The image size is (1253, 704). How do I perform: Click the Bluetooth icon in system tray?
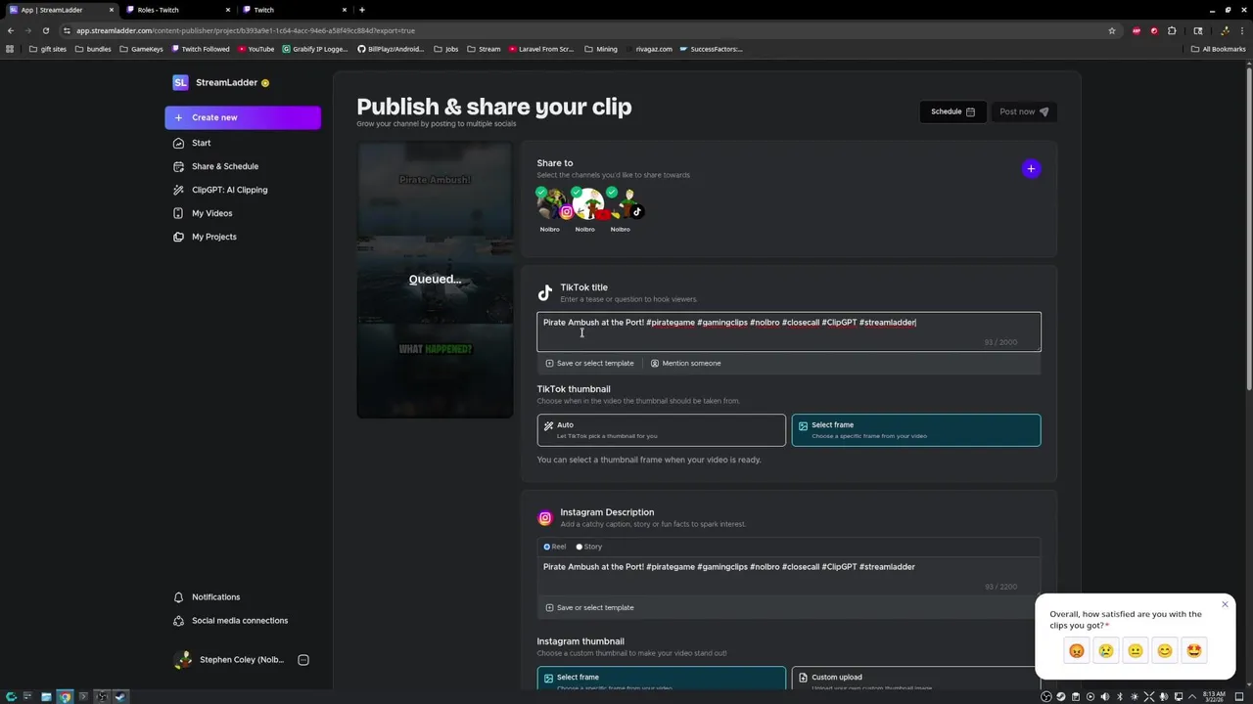pos(1120,696)
